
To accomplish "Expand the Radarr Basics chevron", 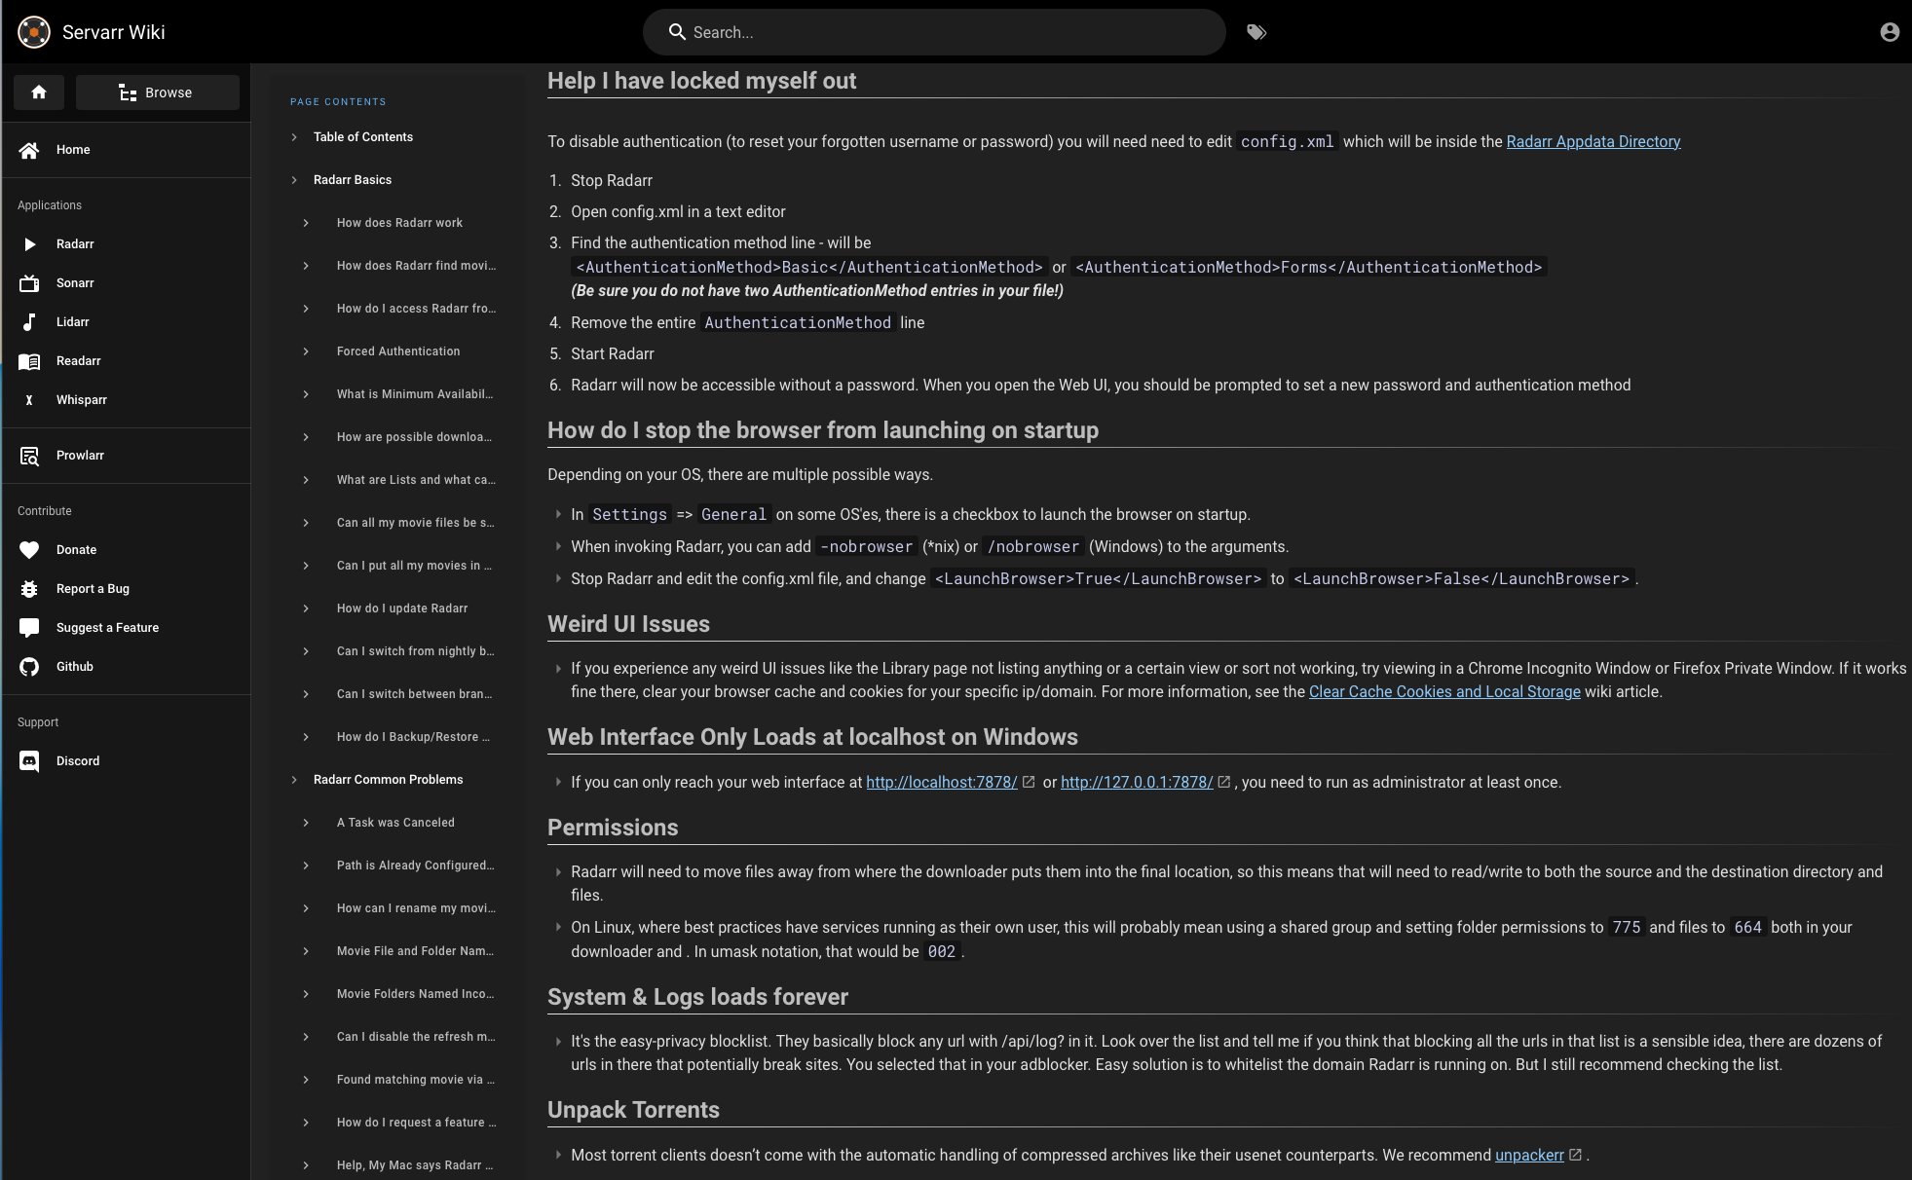I will coord(294,180).
